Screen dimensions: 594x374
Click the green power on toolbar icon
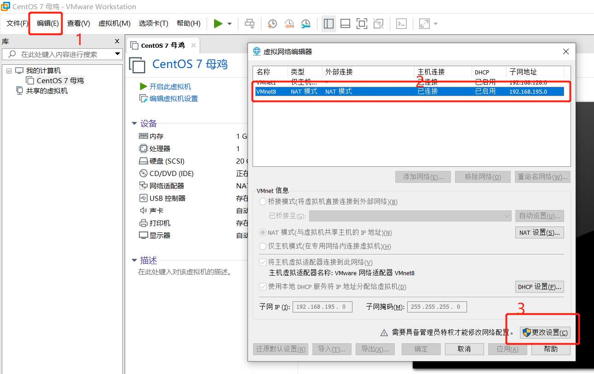tap(218, 23)
